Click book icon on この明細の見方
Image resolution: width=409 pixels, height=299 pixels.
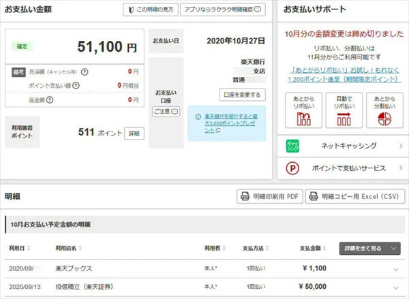click(132, 10)
